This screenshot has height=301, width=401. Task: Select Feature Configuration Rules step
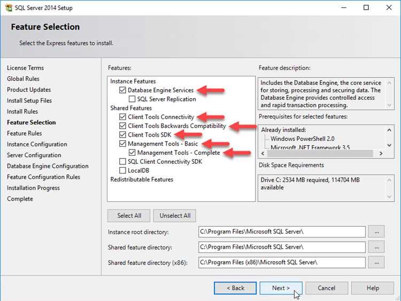43,177
